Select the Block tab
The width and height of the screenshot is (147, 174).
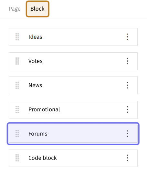pos(37,9)
